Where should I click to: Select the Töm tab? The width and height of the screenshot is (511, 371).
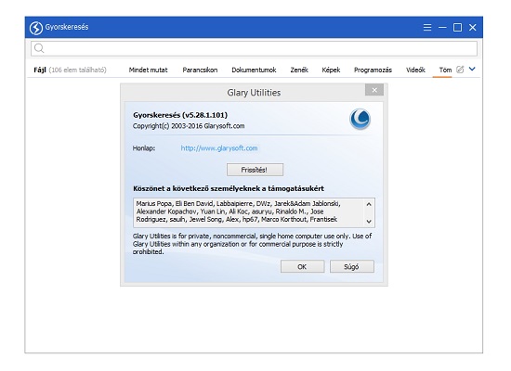445,70
